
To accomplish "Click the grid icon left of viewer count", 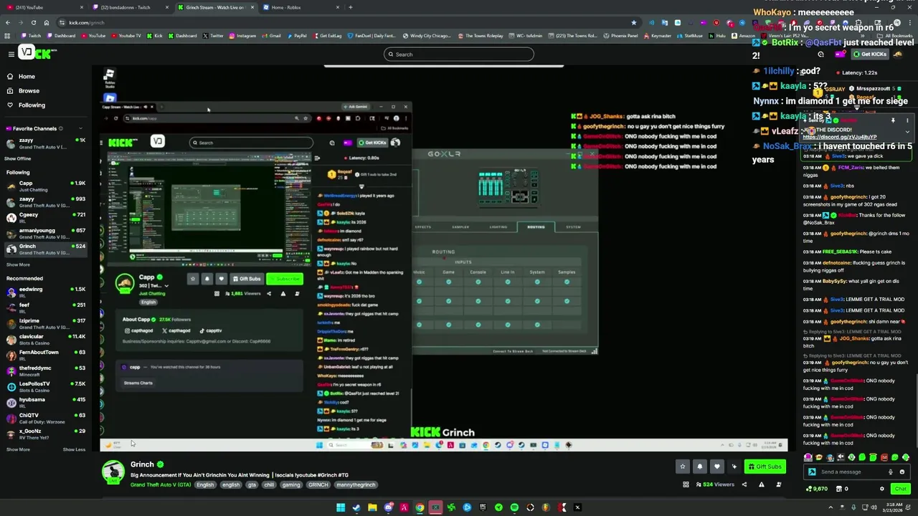I will (686, 484).
